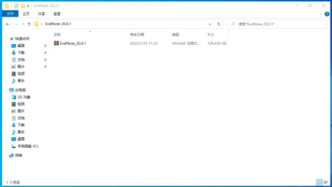The height and width of the screenshot is (187, 332).
Task: Sort by the 大小 column header
Action: click(x=211, y=35)
